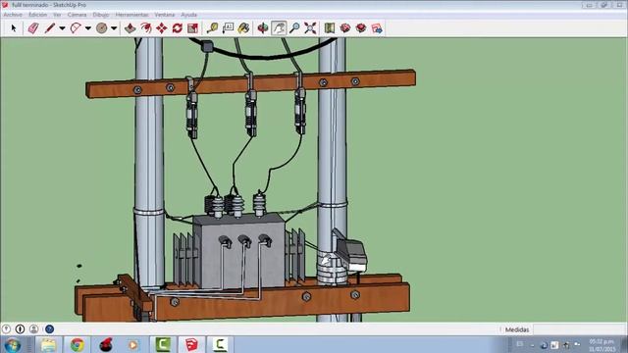Click the taskbar clock
This screenshot has width=628, height=353.
pos(602,345)
